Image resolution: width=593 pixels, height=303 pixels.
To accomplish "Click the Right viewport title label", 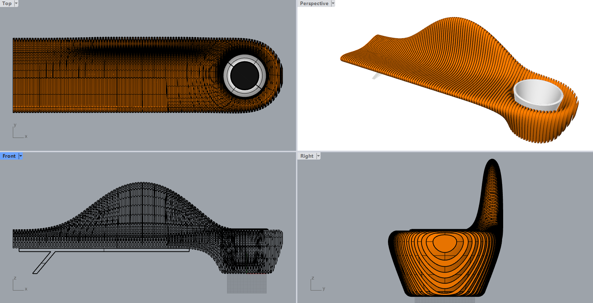I will tap(307, 156).
